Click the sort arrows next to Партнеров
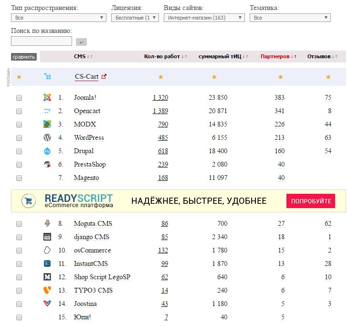The image size is (348, 326). pyautogui.click(x=294, y=57)
